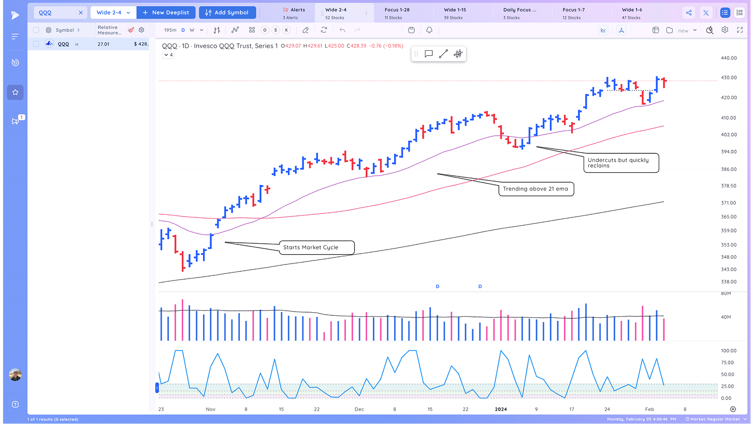Sort by the Symbol column
Image resolution: width=754 pixels, height=424 pixels.
pos(67,30)
